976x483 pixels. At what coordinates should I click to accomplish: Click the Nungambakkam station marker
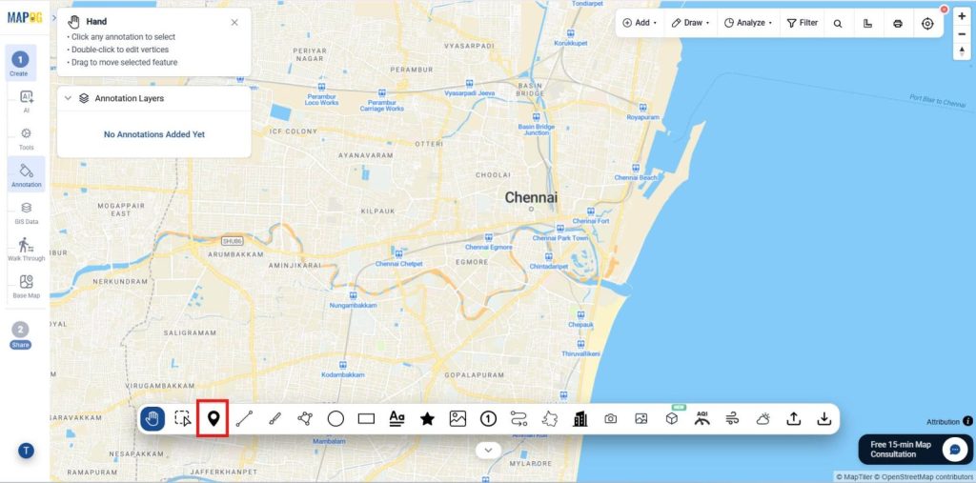(353, 295)
